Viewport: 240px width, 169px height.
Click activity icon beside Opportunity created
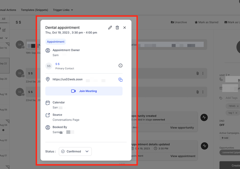[204, 117]
